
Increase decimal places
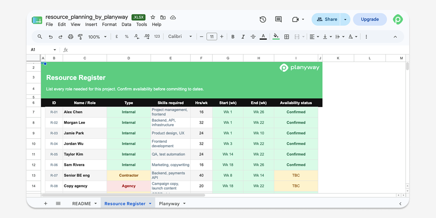coord(147,36)
